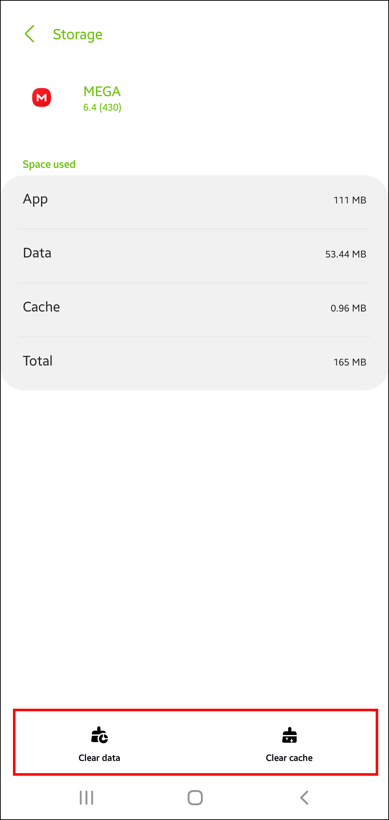This screenshot has height=820, width=389.
Task: Click the Clear cache label
Action: tap(289, 758)
